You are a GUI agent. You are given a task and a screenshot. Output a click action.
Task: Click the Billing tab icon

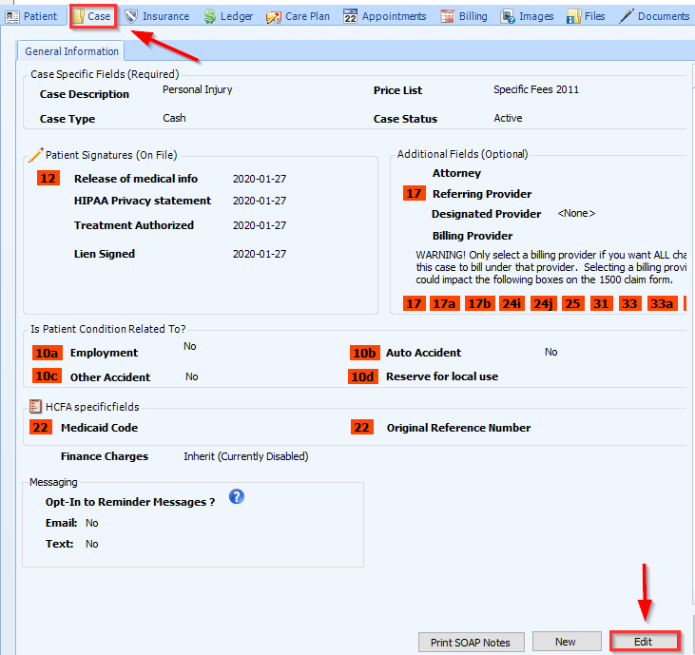click(447, 16)
